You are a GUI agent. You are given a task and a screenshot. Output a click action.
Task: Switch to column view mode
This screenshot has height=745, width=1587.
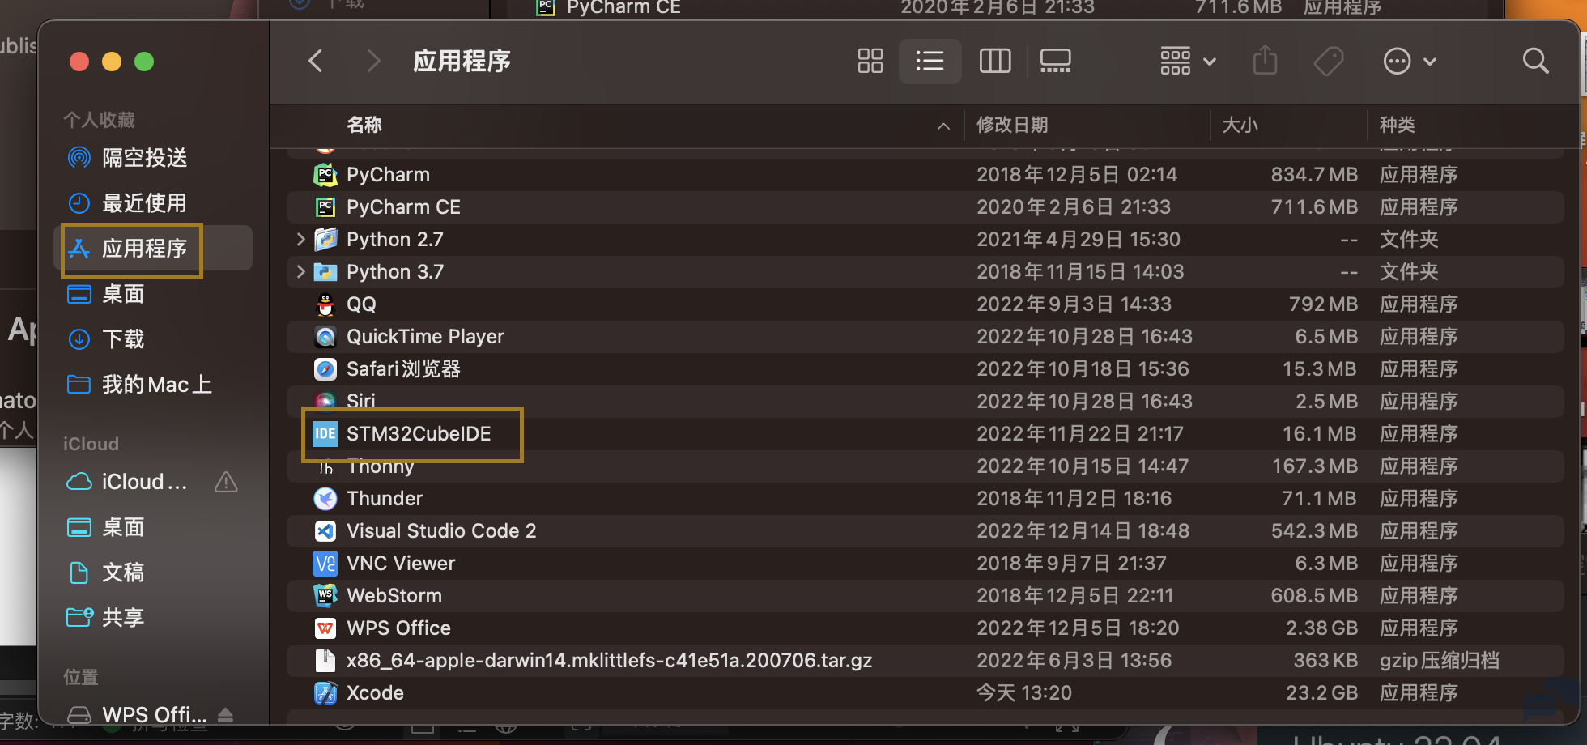click(x=995, y=61)
